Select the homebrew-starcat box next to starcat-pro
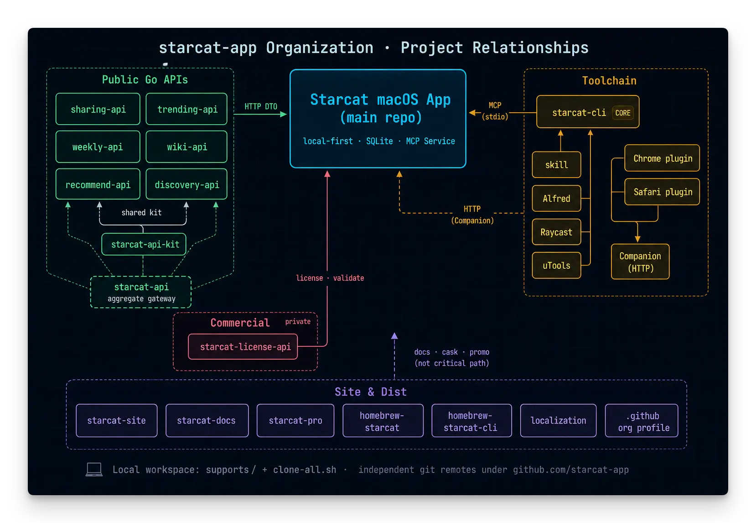Viewport: 756px width, 523px height. point(383,420)
